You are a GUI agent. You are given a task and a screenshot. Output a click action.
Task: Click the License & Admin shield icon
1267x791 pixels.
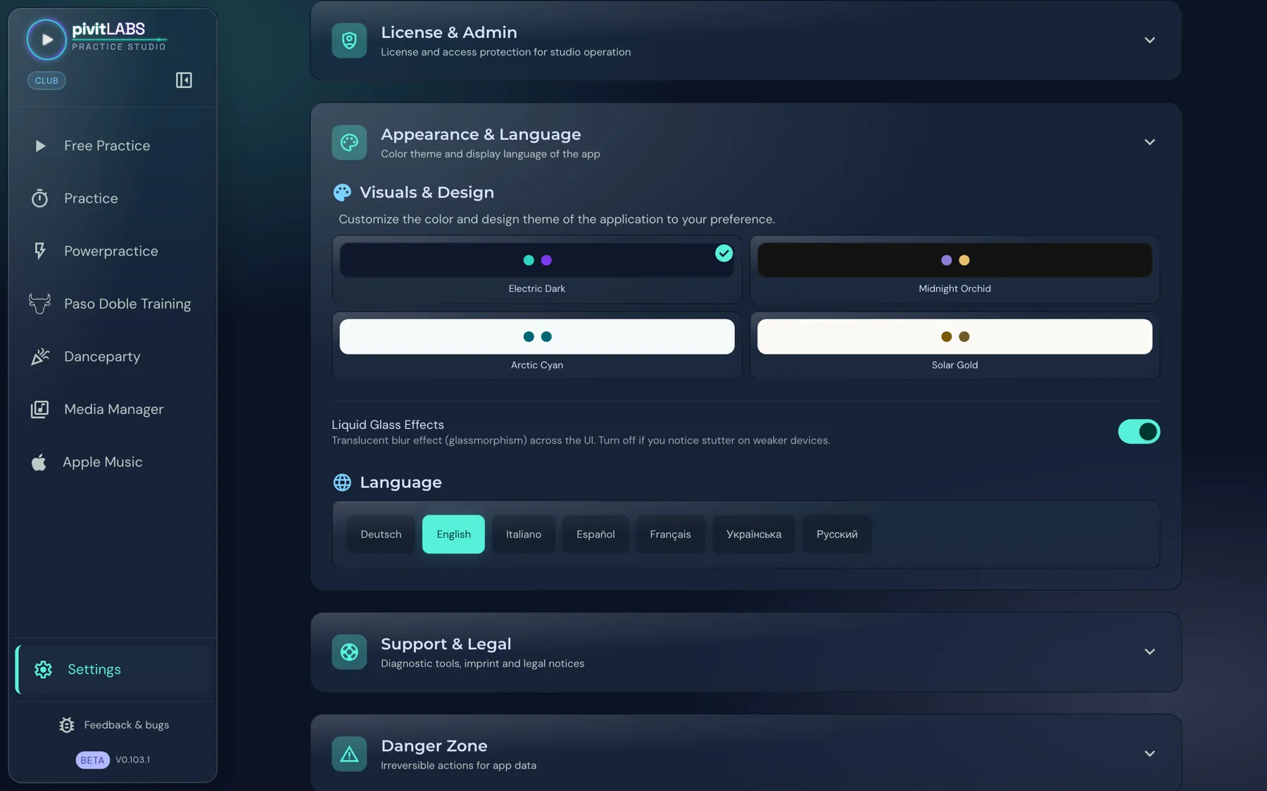point(349,40)
